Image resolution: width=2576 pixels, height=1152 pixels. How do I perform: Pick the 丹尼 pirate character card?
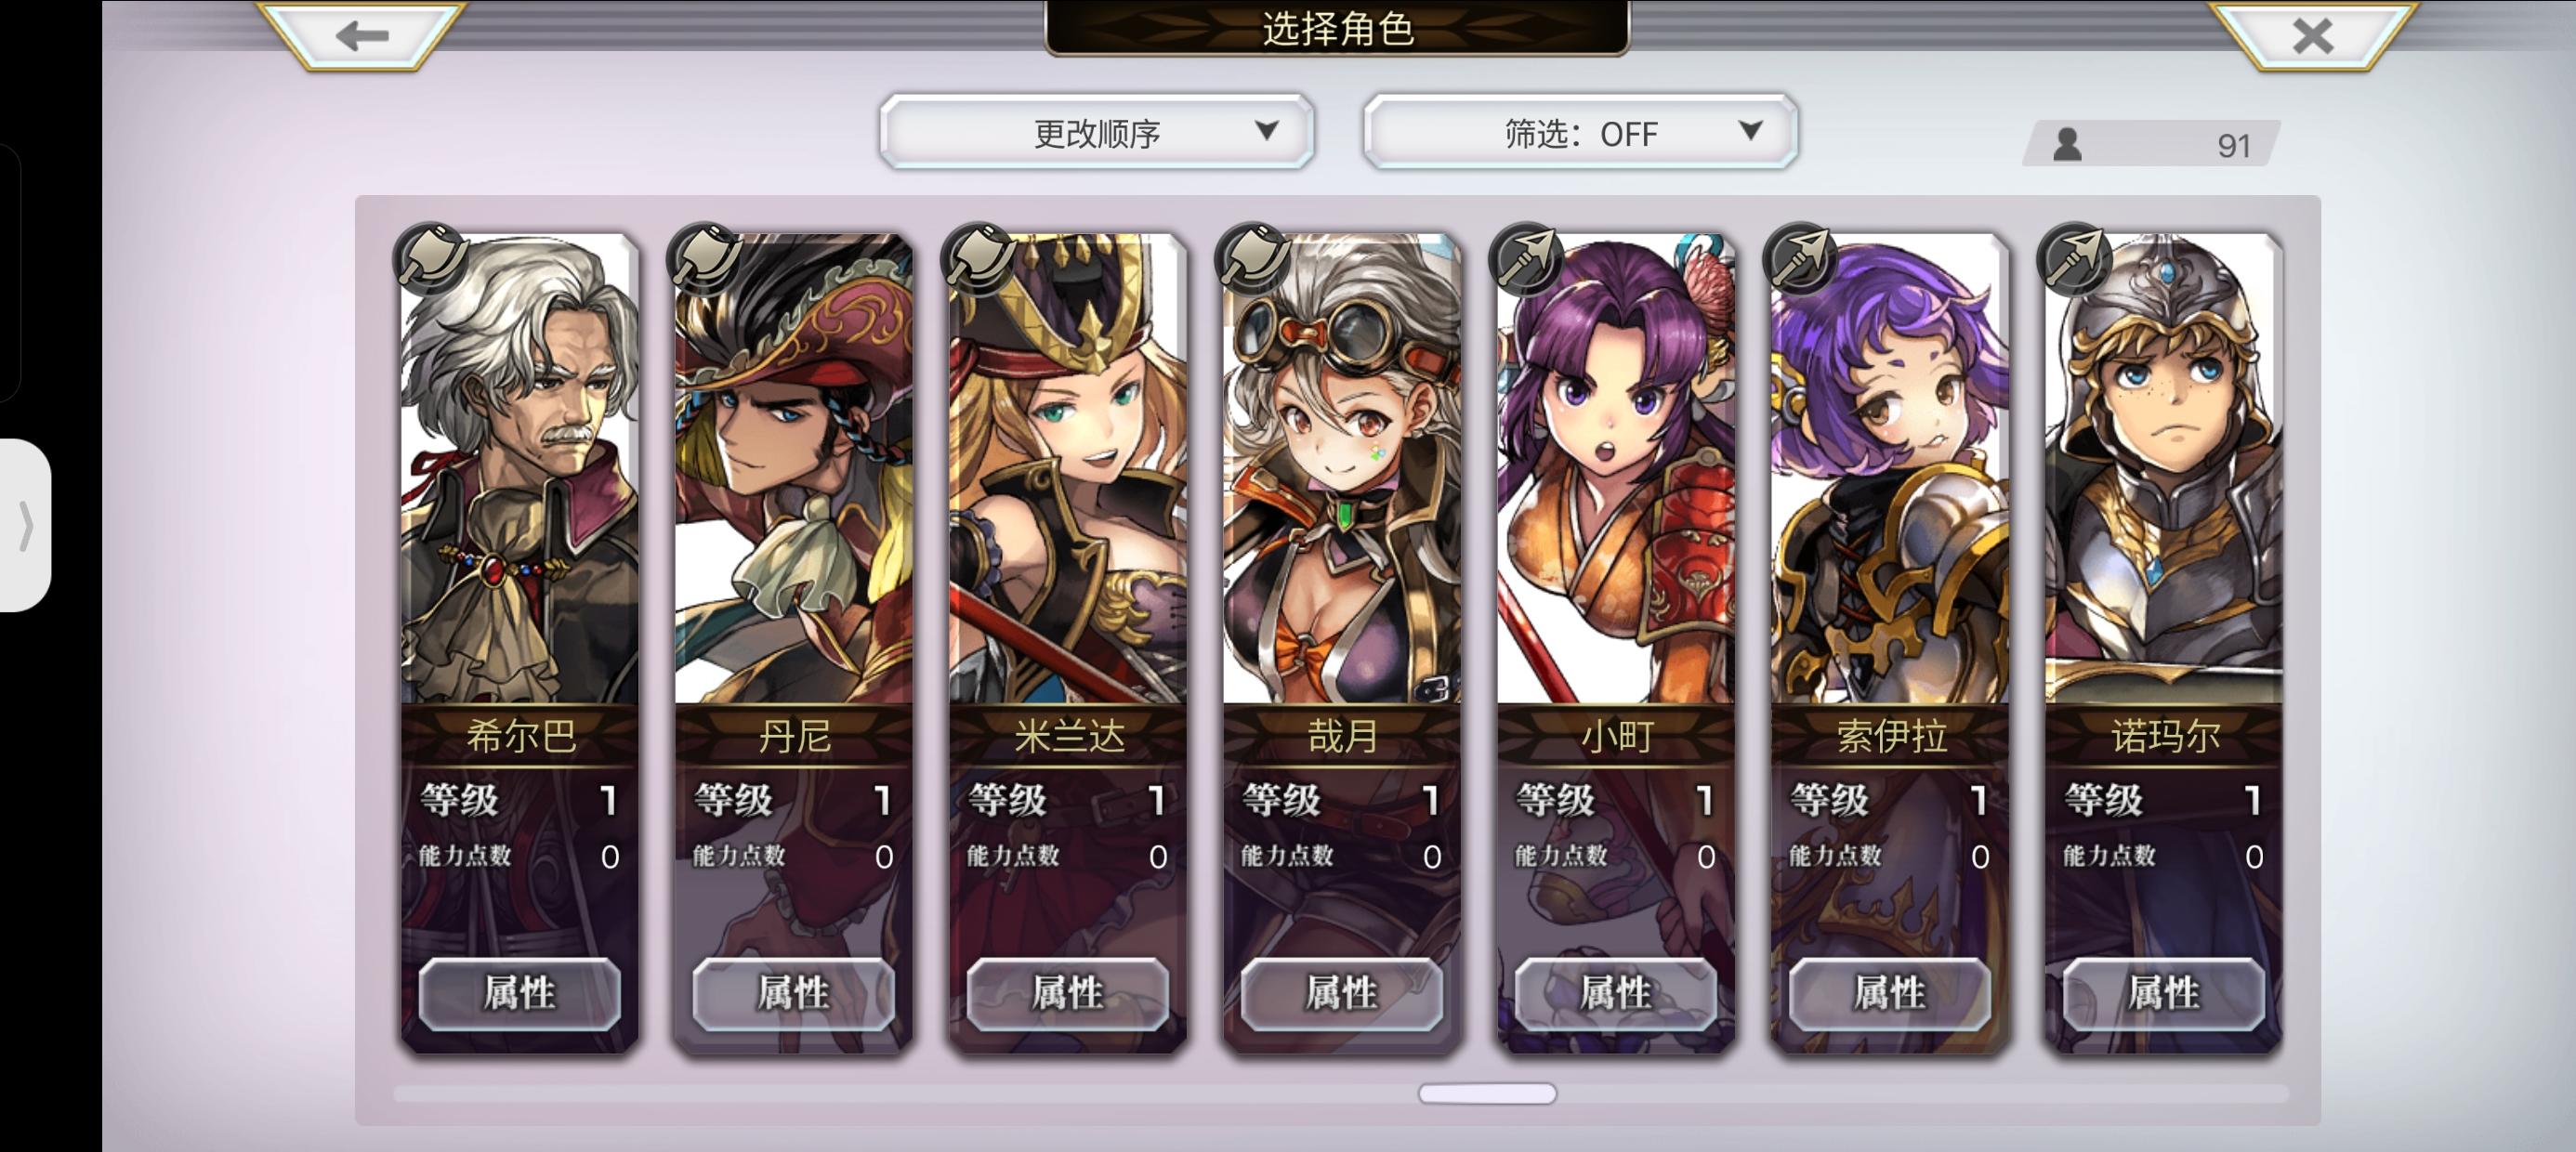point(794,642)
